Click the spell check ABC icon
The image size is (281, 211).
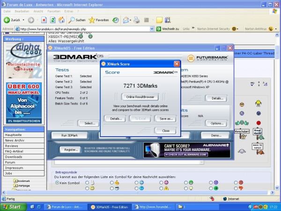click(252, 84)
